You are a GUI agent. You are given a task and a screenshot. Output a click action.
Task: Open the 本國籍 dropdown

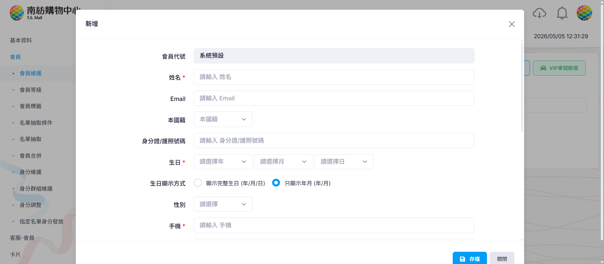coord(223,119)
